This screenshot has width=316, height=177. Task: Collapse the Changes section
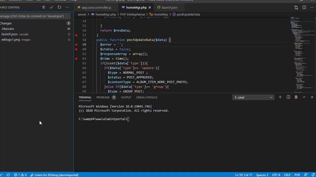[6, 23]
